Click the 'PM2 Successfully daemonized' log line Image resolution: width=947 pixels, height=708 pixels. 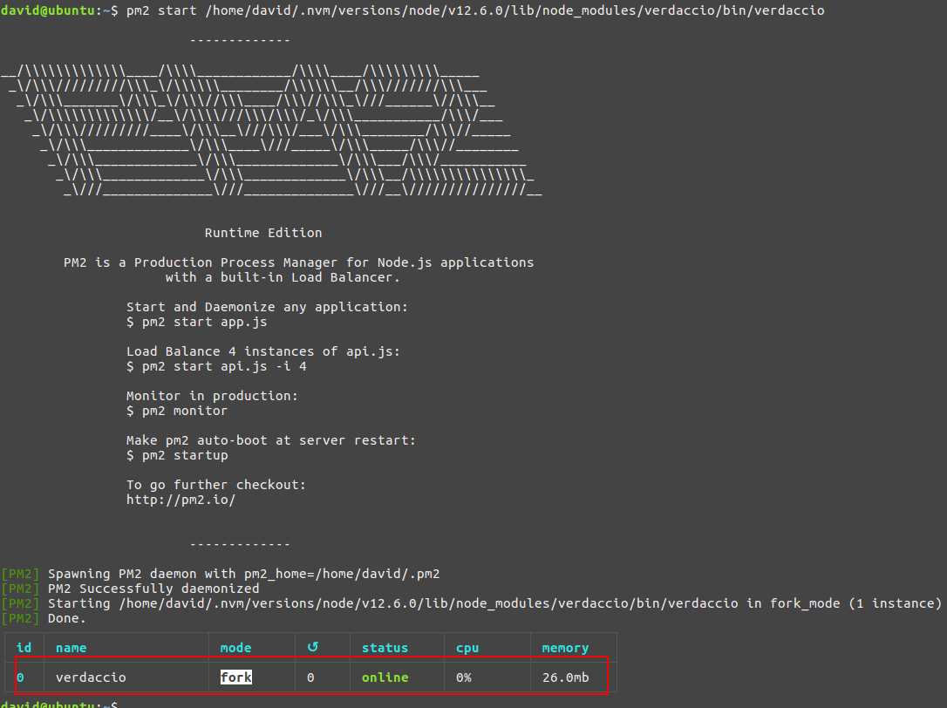(x=153, y=589)
